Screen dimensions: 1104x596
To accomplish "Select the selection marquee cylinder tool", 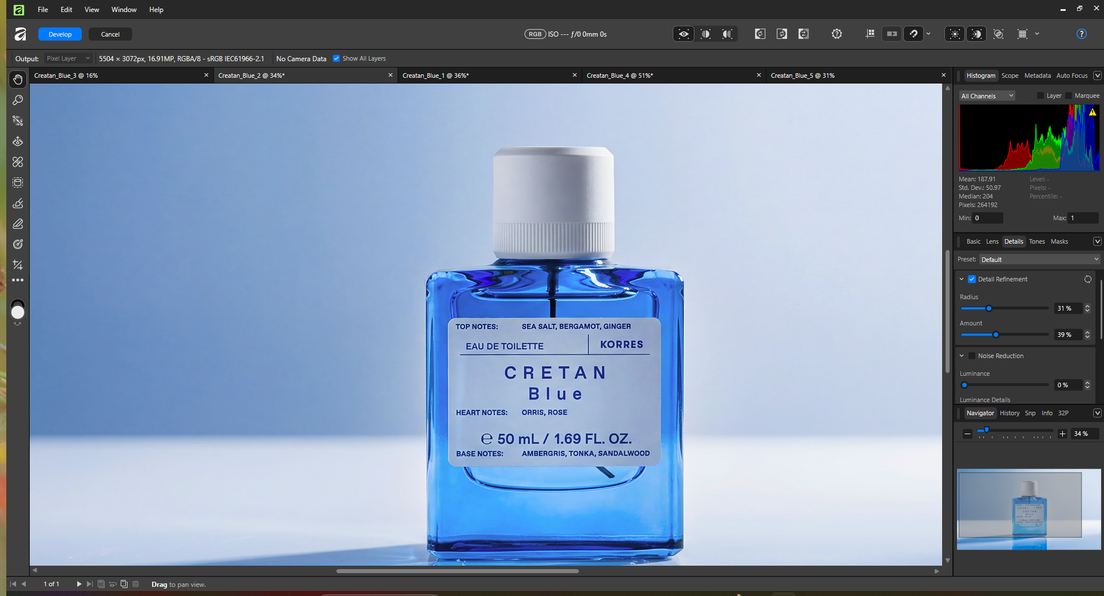I will (x=18, y=182).
